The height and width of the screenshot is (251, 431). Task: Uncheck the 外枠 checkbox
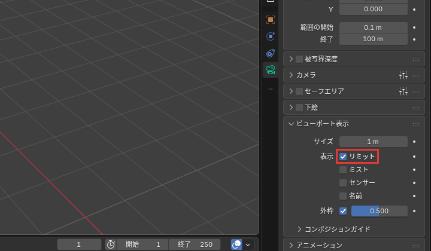click(x=343, y=211)
